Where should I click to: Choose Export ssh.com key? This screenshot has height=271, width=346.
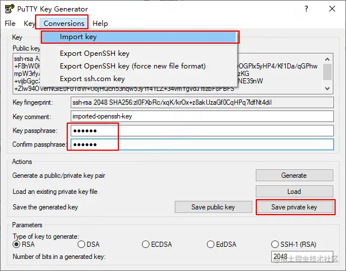click(92, 78)
